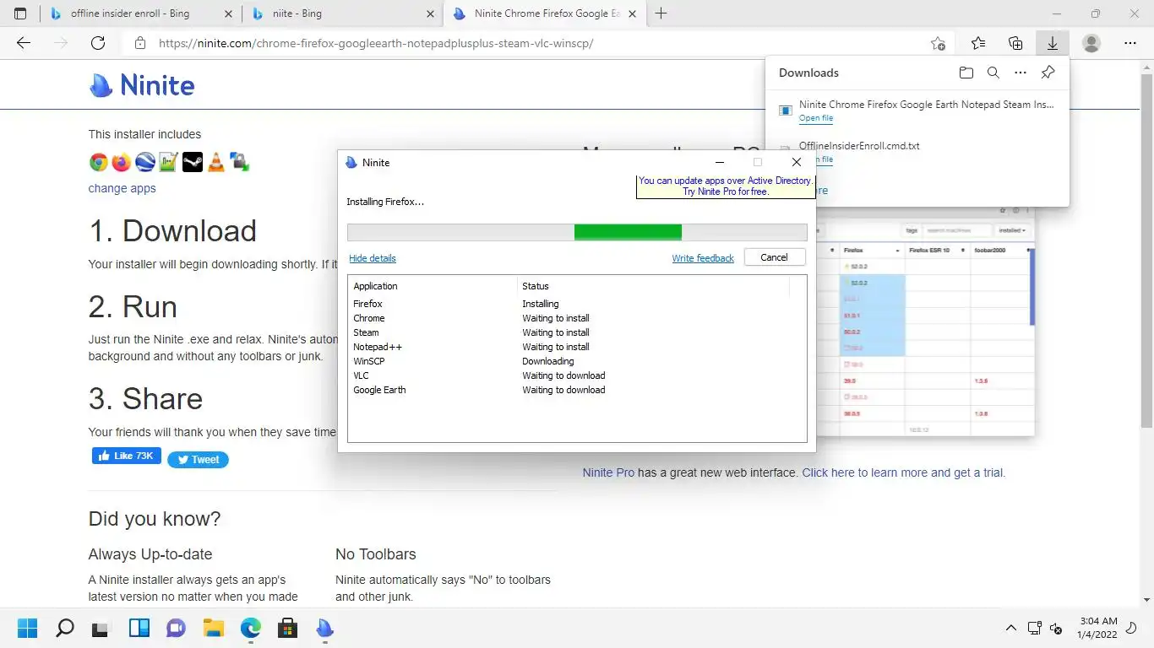
Task: Click here to learn more and get a trial
Action: pos(904,472)
